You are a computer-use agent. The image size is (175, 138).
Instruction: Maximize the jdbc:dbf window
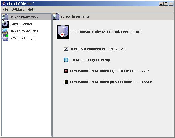pos(166,3)
